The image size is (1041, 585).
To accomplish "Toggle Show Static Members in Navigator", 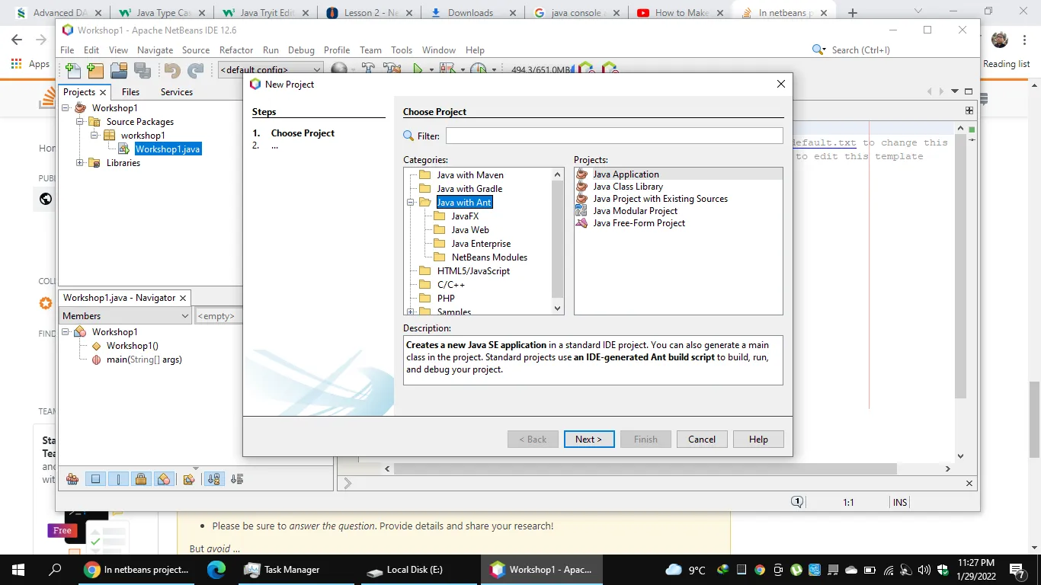I will coord(118,479).
